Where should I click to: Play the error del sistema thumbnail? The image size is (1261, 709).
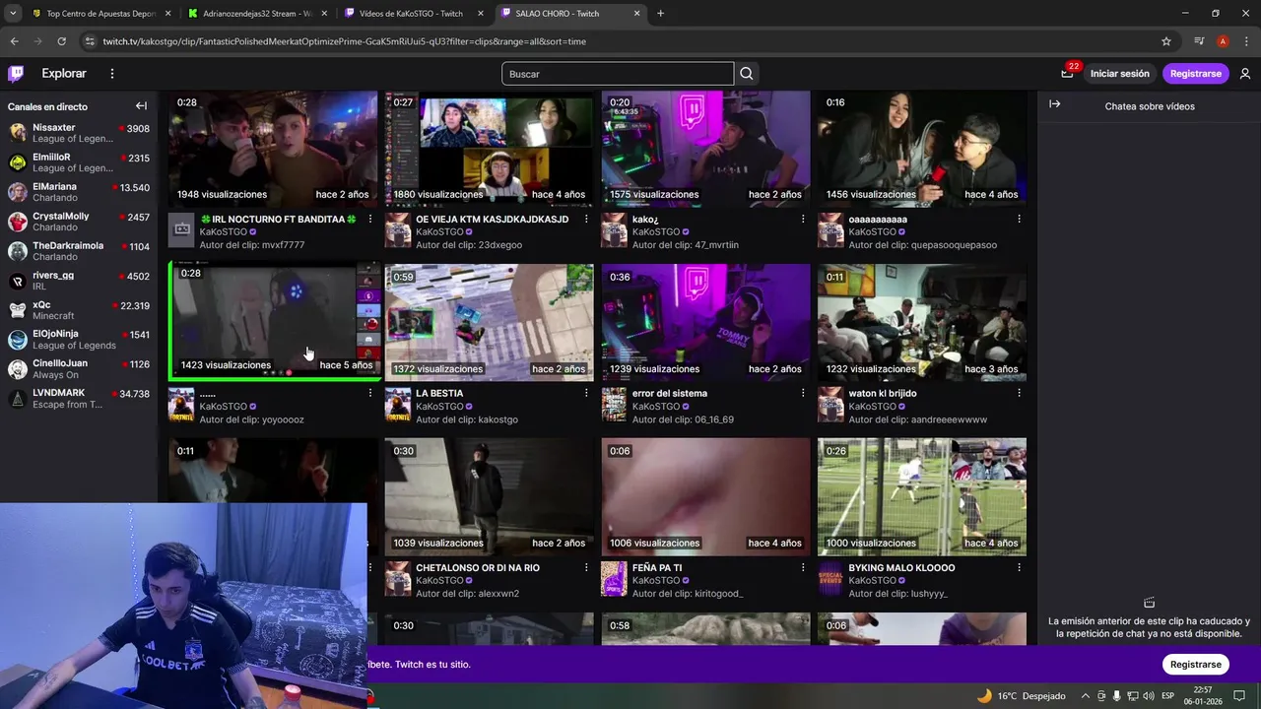point(705,322)
